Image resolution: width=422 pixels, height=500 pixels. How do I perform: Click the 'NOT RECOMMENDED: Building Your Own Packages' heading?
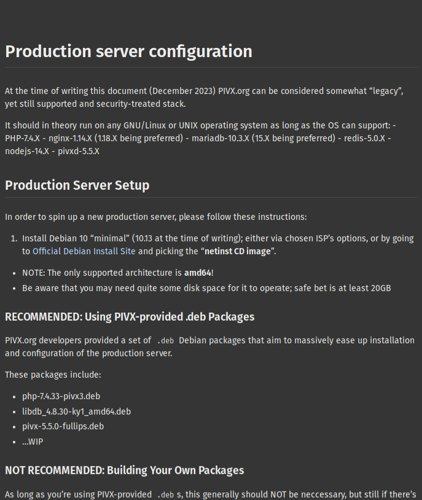point(125,471)
